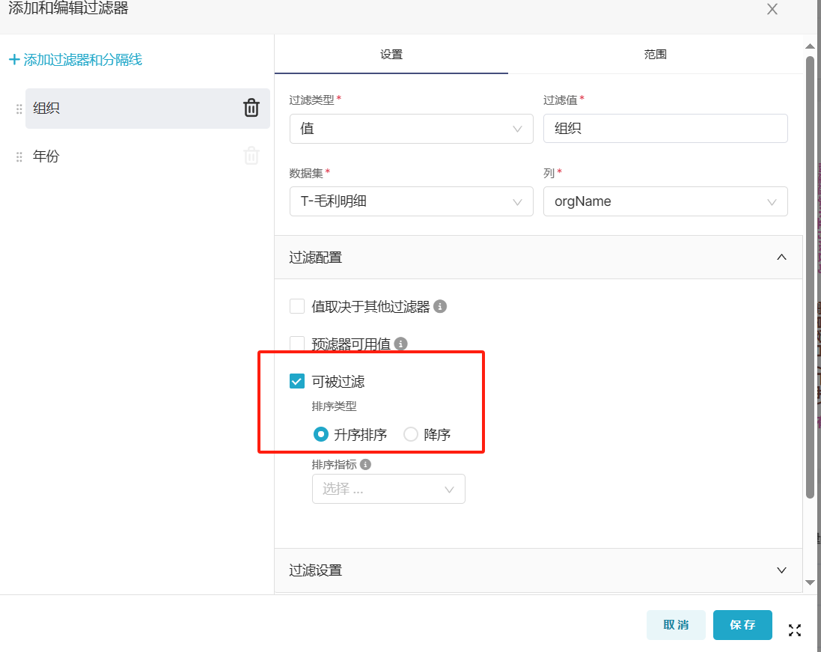Click the 保存 button
Screen dimensions: 821x652
[742, 625]
